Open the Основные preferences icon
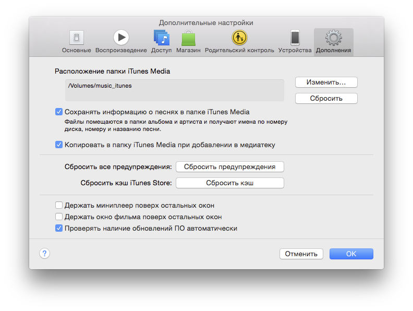 click(76, 38)
